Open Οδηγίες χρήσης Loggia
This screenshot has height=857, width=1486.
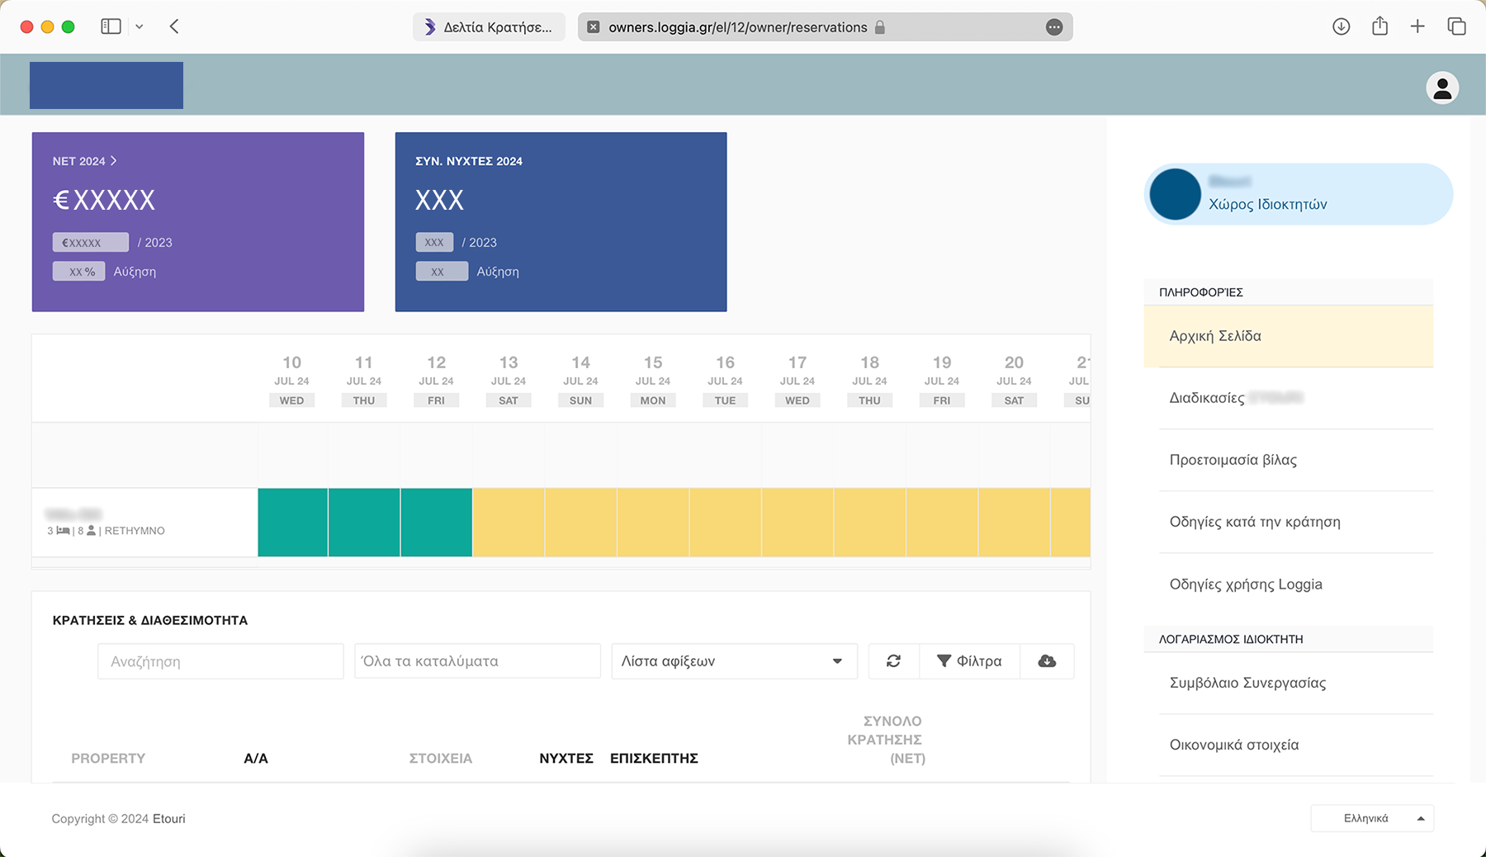pyautogui.click(x=1288, y=584)
